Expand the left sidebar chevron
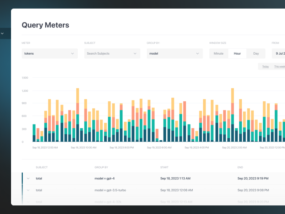 [x=2, y=34]
